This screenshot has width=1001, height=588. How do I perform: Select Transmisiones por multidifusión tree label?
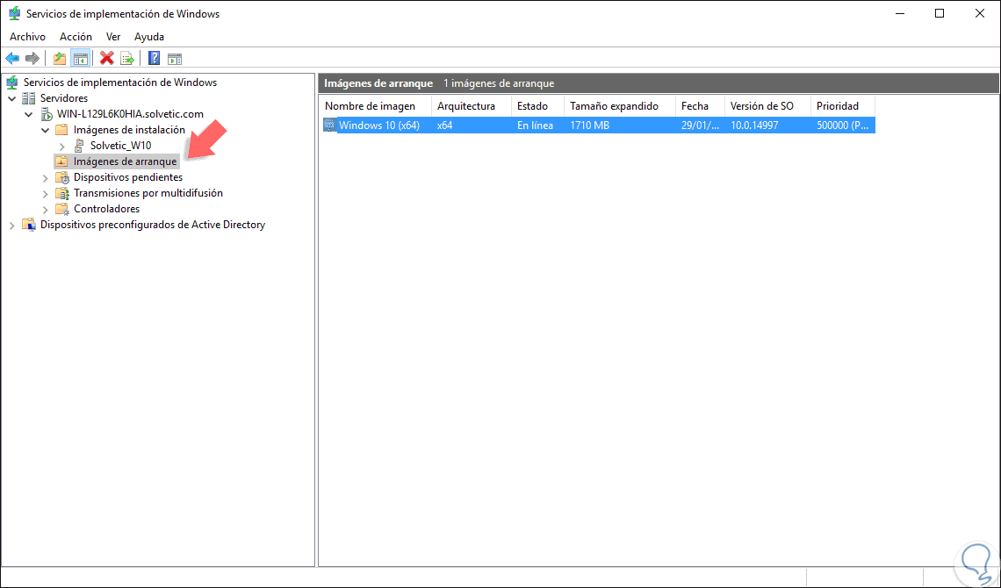point(148,193)
